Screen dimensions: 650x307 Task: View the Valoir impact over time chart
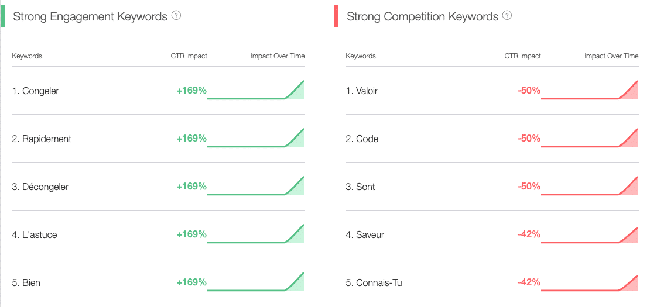point(590,90)
